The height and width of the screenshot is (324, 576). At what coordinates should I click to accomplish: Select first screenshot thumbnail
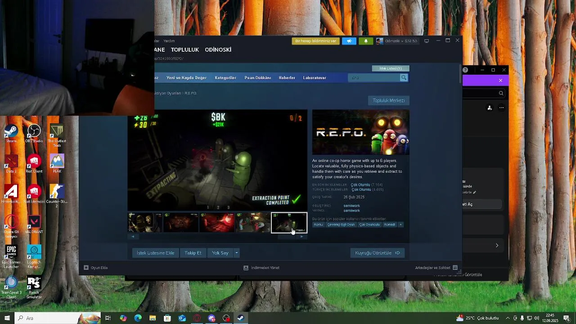(x=145, y=223)
